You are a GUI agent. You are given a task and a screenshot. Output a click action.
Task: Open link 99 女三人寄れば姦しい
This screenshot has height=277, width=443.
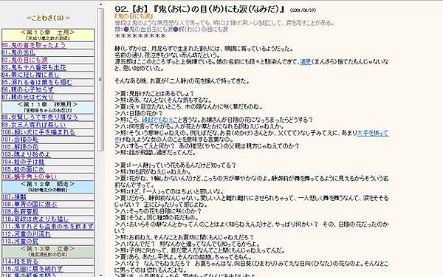(x=34, y=125)
